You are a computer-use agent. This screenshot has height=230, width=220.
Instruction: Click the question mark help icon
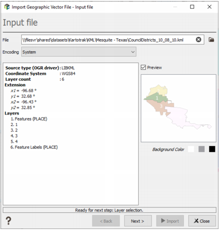coord(9,220)
